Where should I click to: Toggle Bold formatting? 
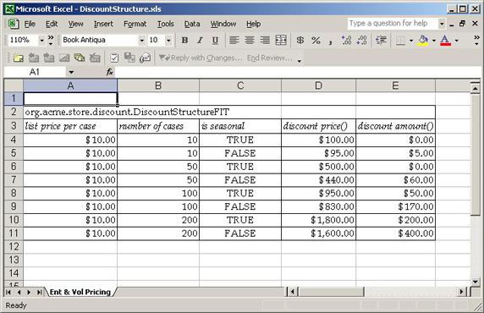pyautogui.click(x=184, y=40)
